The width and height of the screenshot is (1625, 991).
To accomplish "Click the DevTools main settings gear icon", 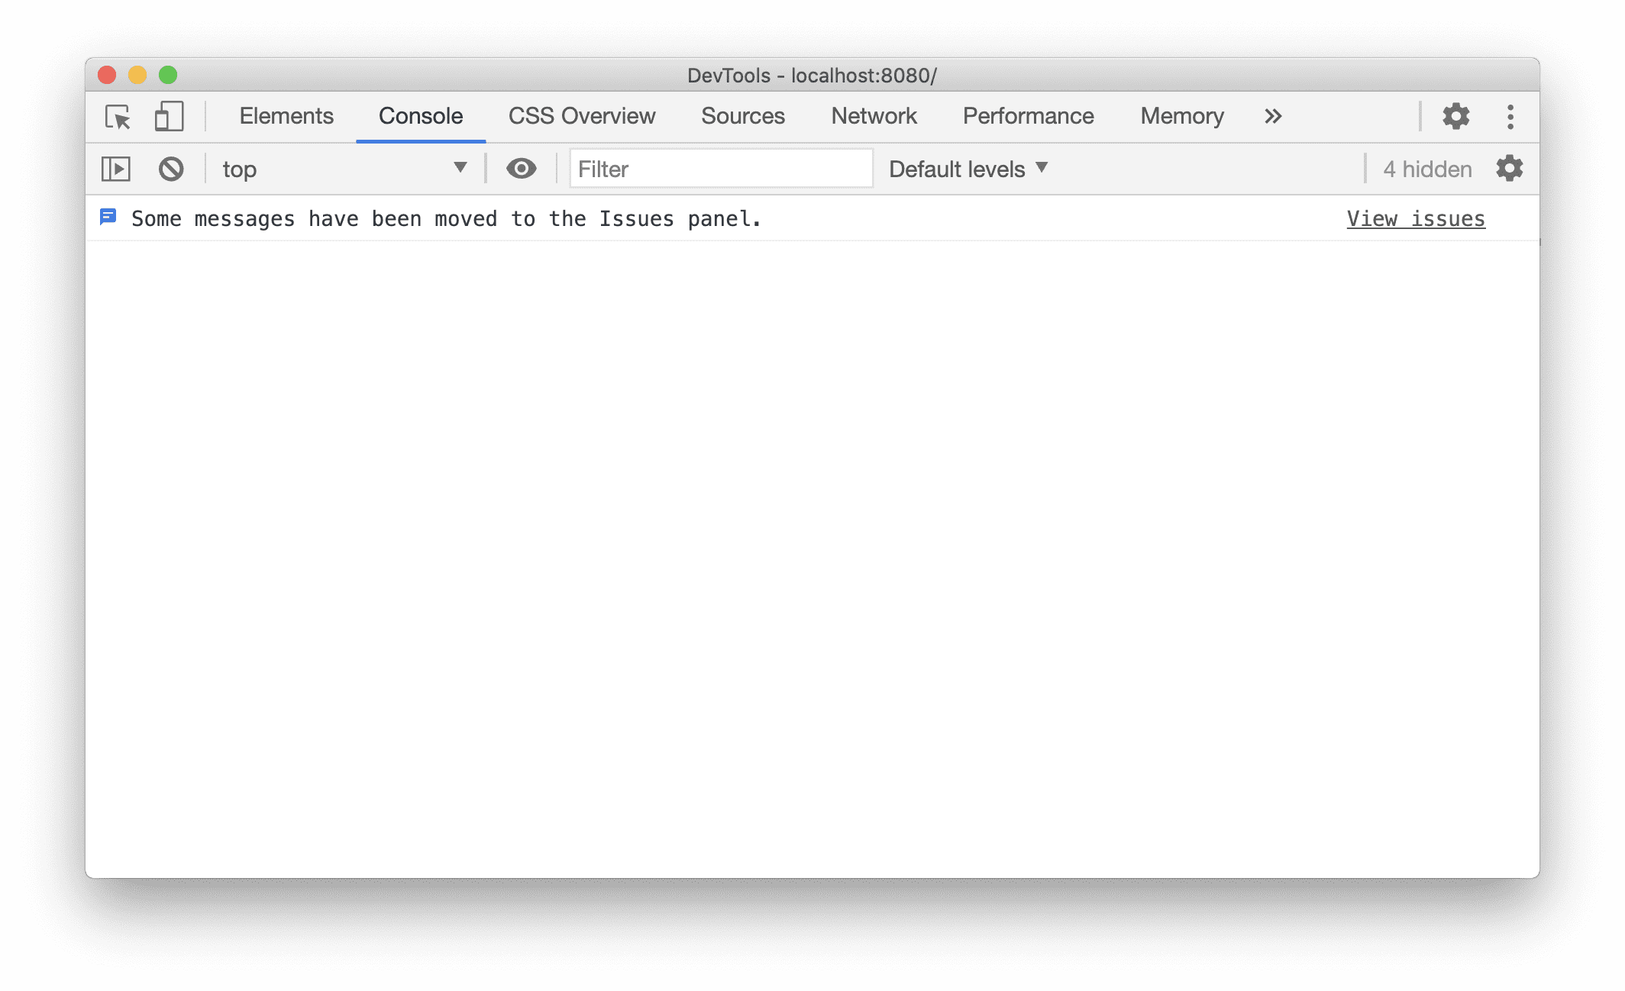I will (1455, 115).
